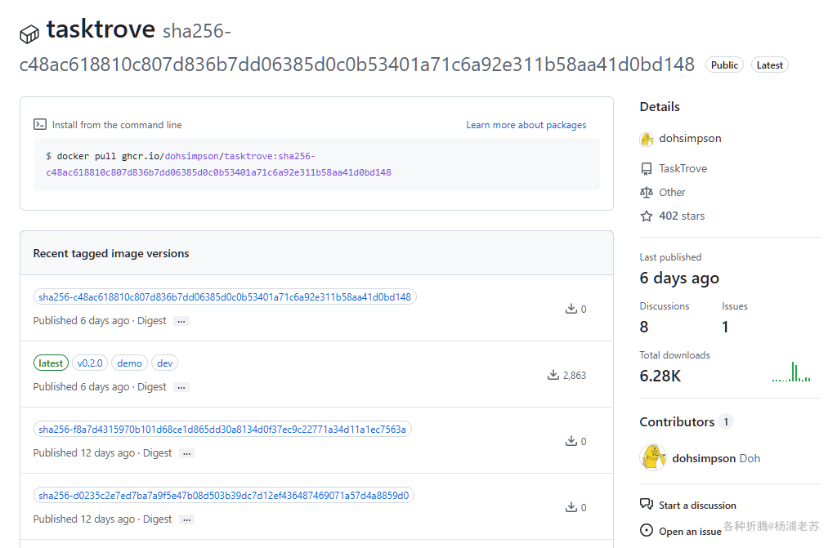
Task: Open Learn more about packages link
Action: coord(526,125)
